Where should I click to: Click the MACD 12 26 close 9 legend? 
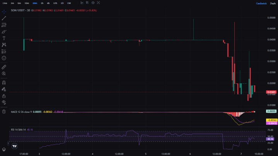(21, 112)
